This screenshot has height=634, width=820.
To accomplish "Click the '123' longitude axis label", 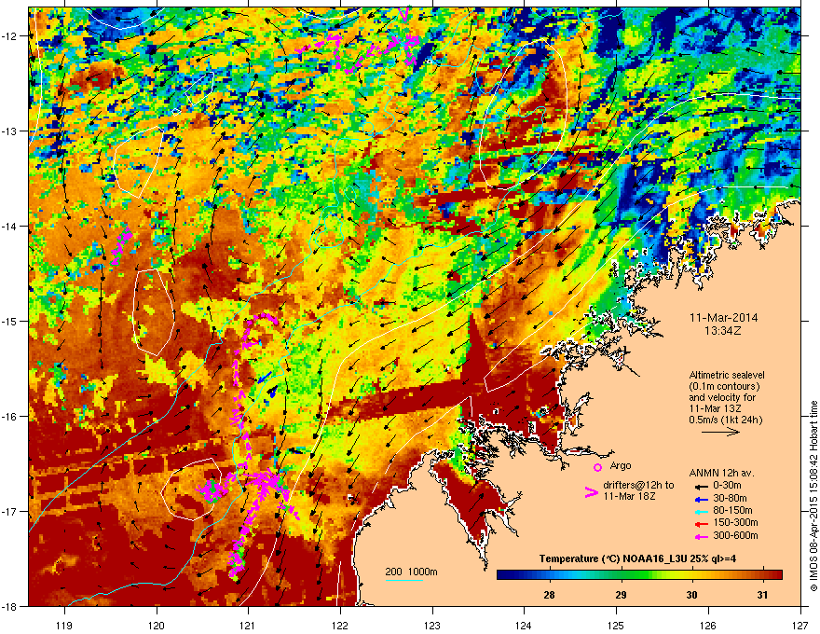I will click(x=432, y=625).
